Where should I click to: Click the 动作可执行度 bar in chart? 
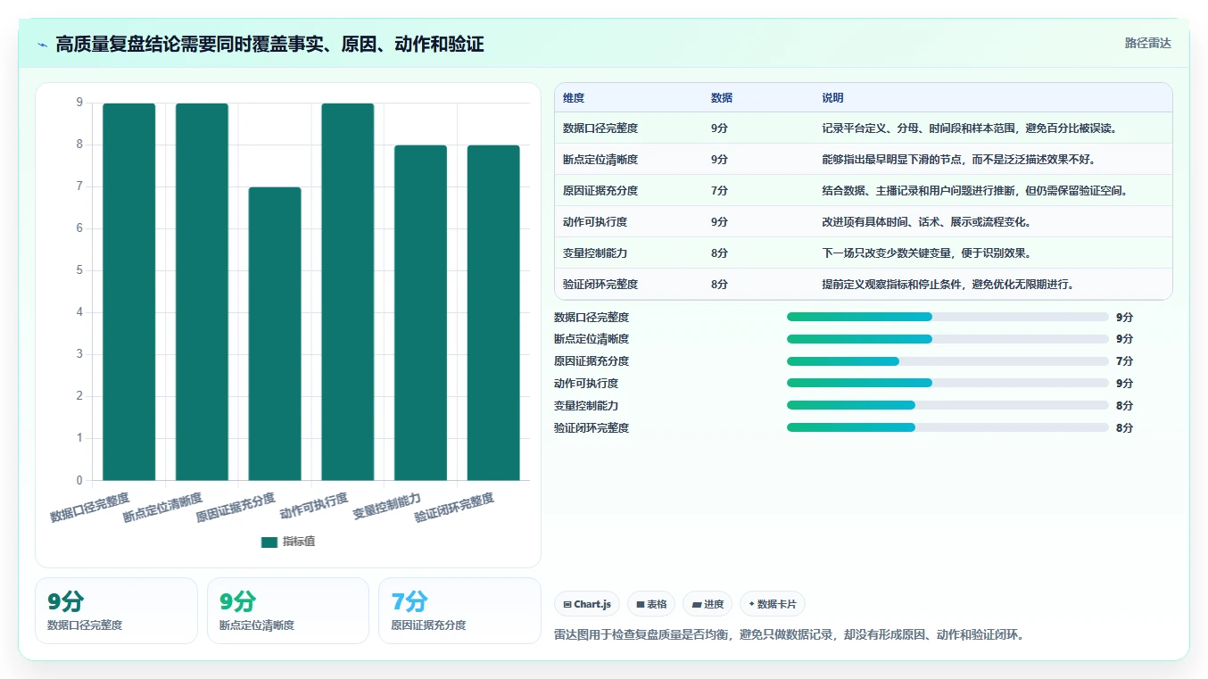pos(348,292)
